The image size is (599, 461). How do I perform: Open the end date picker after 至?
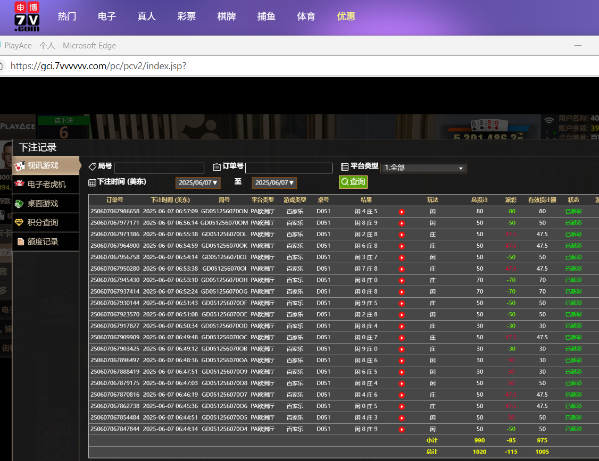pos(274,183)
